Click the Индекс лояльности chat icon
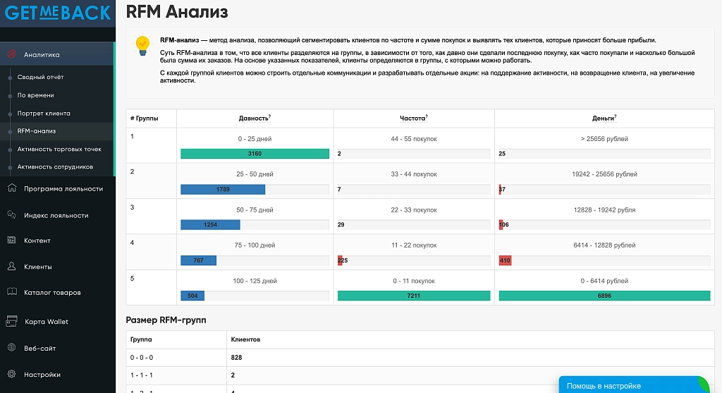Viewport: 722px width, 393px height. tap(12, 214)
